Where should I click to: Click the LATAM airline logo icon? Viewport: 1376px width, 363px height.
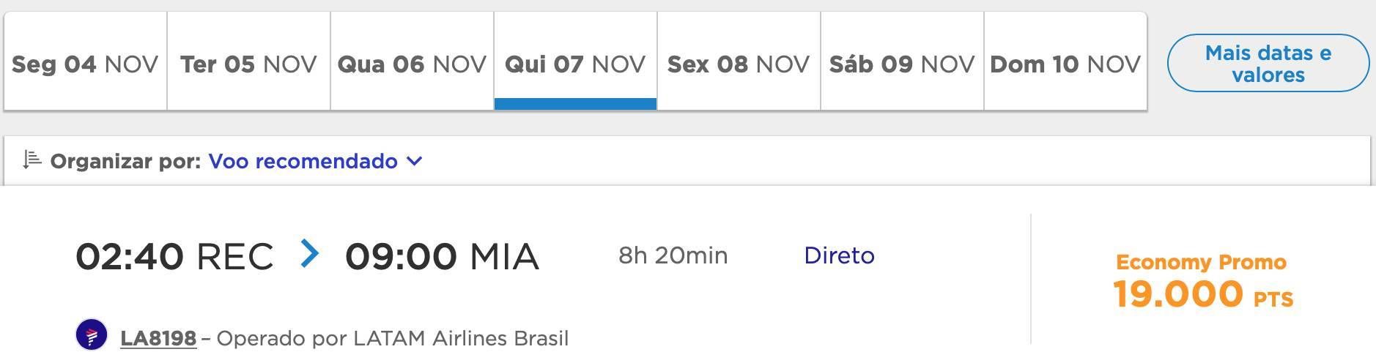coord(92,335)
